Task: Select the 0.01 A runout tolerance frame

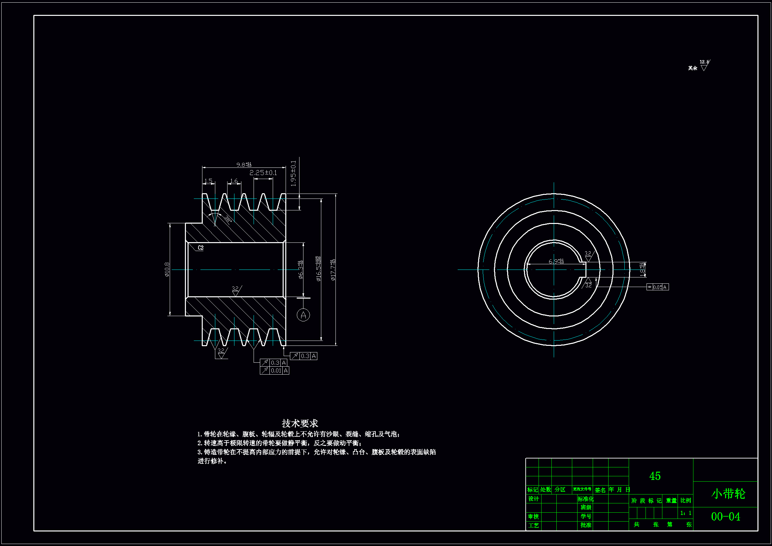Action: 274,370
